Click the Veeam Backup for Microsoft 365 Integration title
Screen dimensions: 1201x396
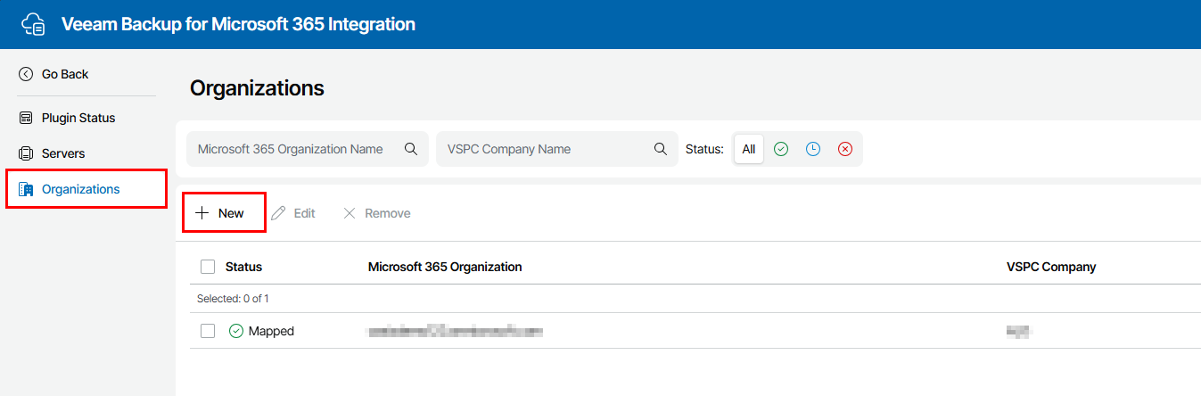click(238, 24)
